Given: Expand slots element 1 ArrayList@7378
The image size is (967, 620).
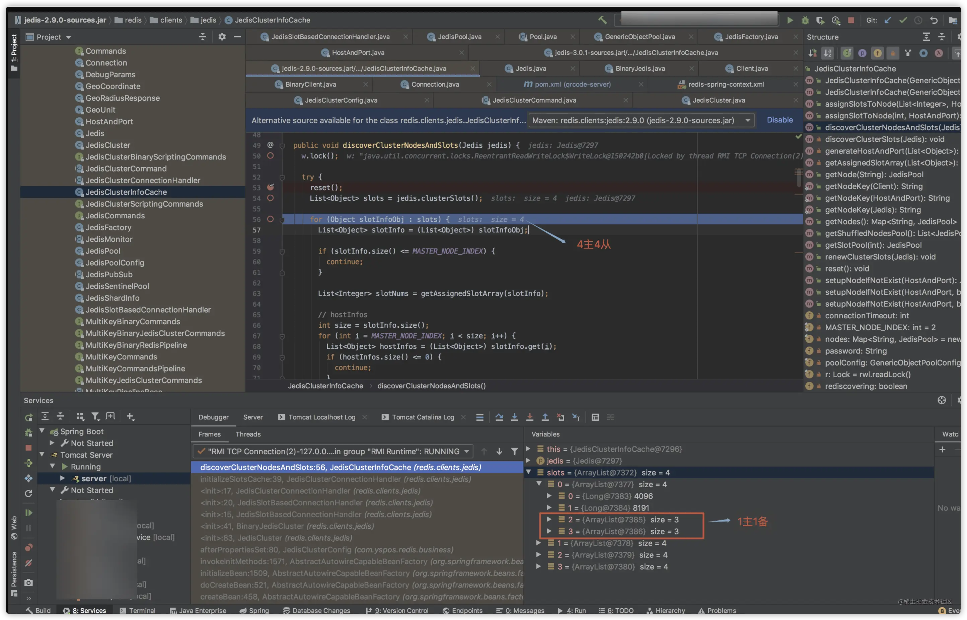Looking at the screenshot, I should (538, 543).
